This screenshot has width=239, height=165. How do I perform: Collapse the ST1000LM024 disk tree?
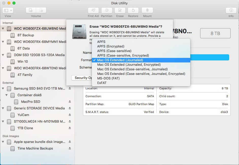pos(3,121)
